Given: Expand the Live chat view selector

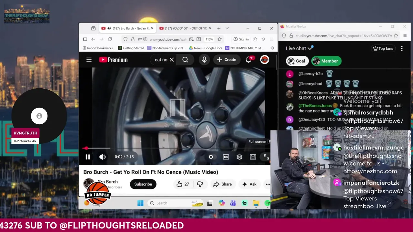Looking at the screenshot, I should point(299,48).
